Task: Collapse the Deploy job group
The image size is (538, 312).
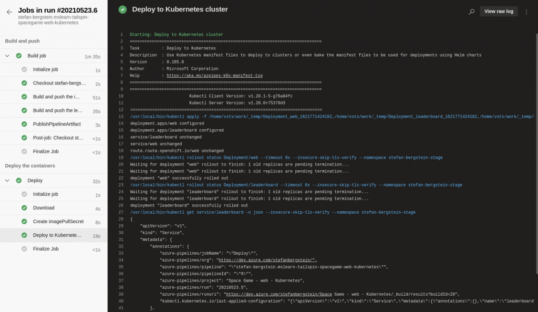Action: click(x=7, y=180)
